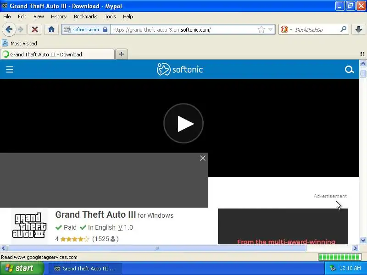Click the star rating row
The width and height of the screenshot is (367, 275).
tap(75, 239)
